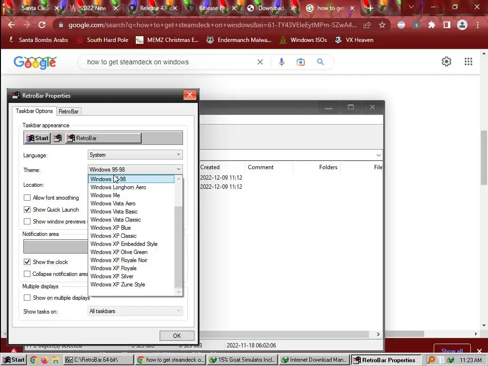Search by image with camera icon
The image size is (488, 366).
click(x=301, y=62)
